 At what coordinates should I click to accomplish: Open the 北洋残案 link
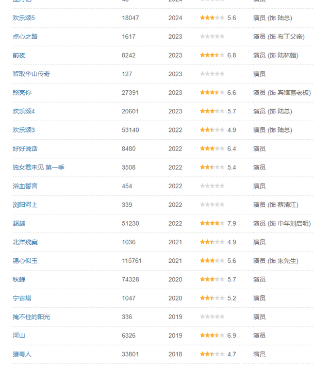point(25,242)
